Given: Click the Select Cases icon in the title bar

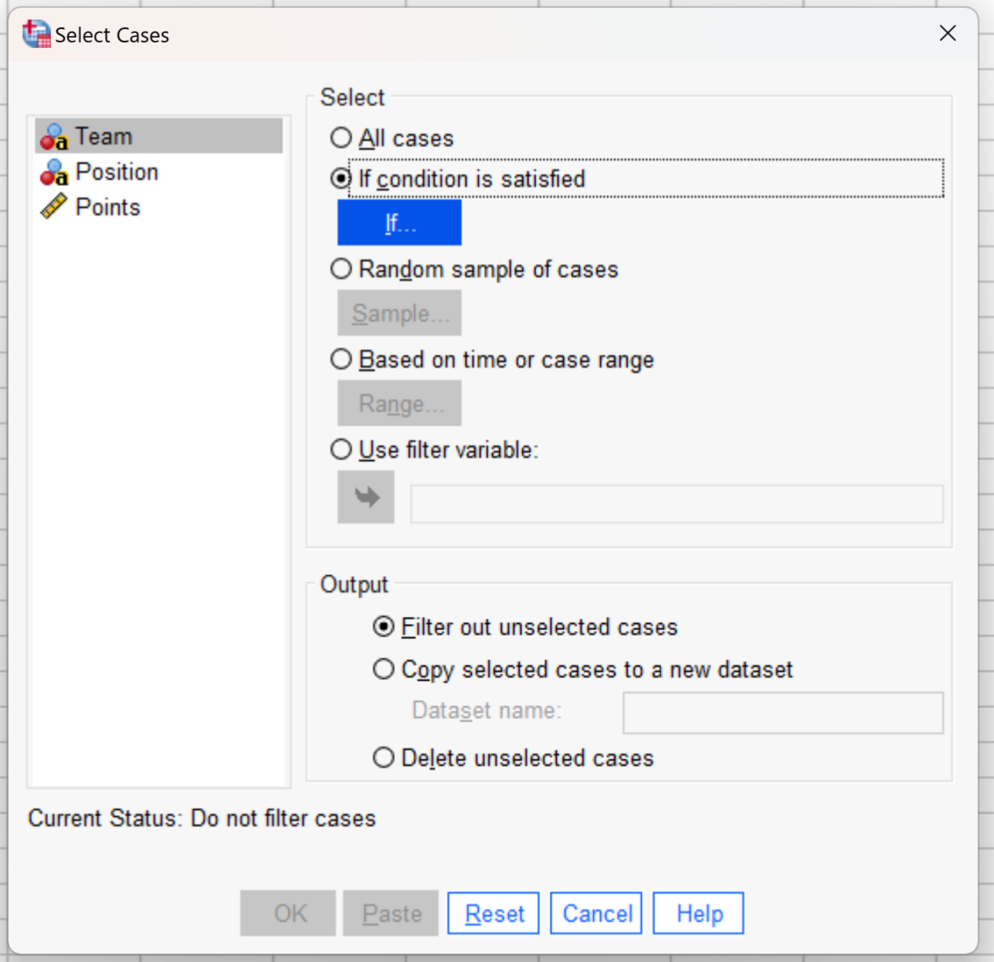Looking at the screenshot, I should 35,33.
